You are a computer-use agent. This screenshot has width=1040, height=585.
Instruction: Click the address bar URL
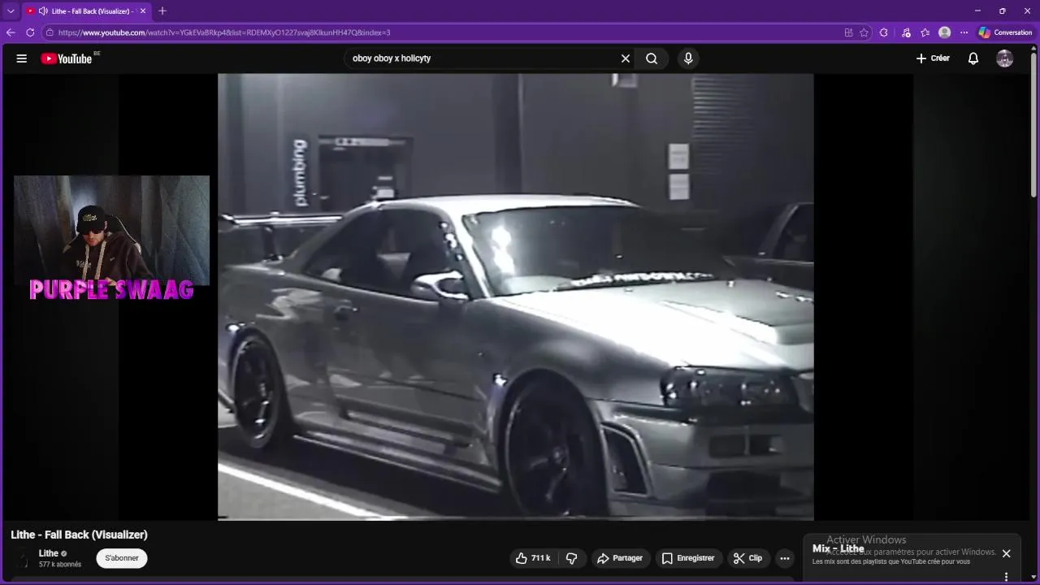[x=224, y=32]
